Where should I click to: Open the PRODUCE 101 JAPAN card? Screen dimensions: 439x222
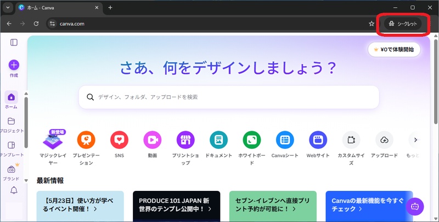[176, 206]
